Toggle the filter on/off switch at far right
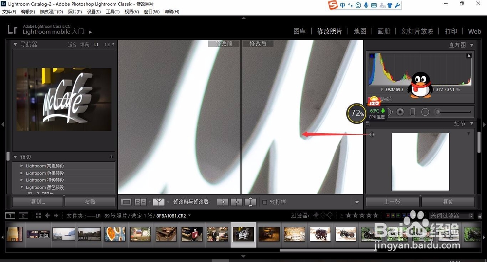487x262 pixels. tap(480, 215)
